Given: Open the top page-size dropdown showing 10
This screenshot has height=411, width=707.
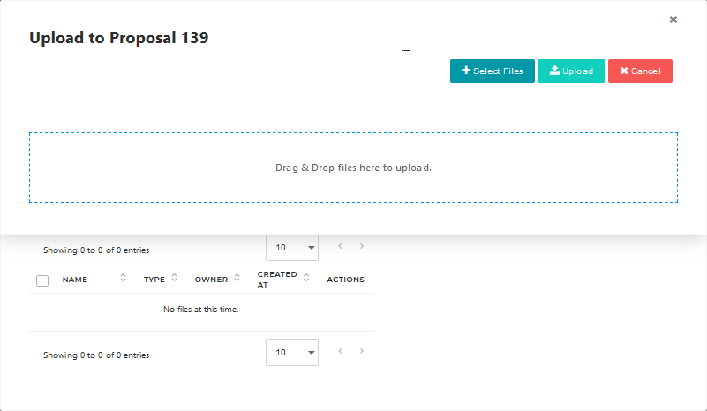Looking at the screenshot, I should [292, 248].
